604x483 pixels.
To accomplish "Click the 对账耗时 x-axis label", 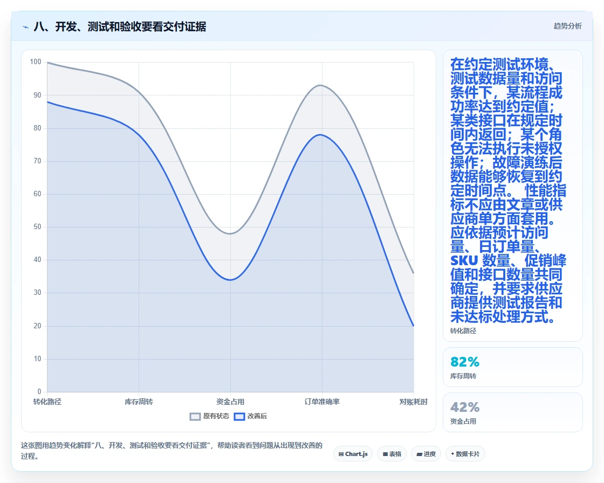I will pos(413,402).
